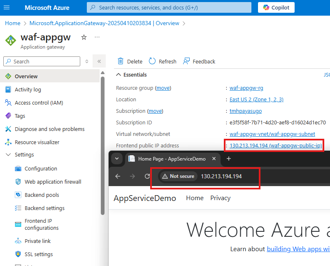Viewport: 330px width, 266px height.
Task: Open the more options ellipsis for waf-appgw
Action: coord(97,37)
